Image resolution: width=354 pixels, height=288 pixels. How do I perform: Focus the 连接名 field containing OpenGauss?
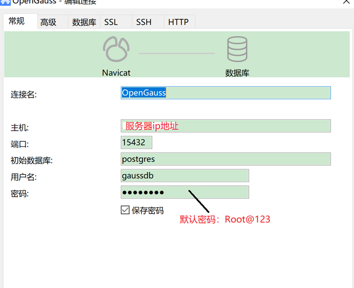coord(225,93)
